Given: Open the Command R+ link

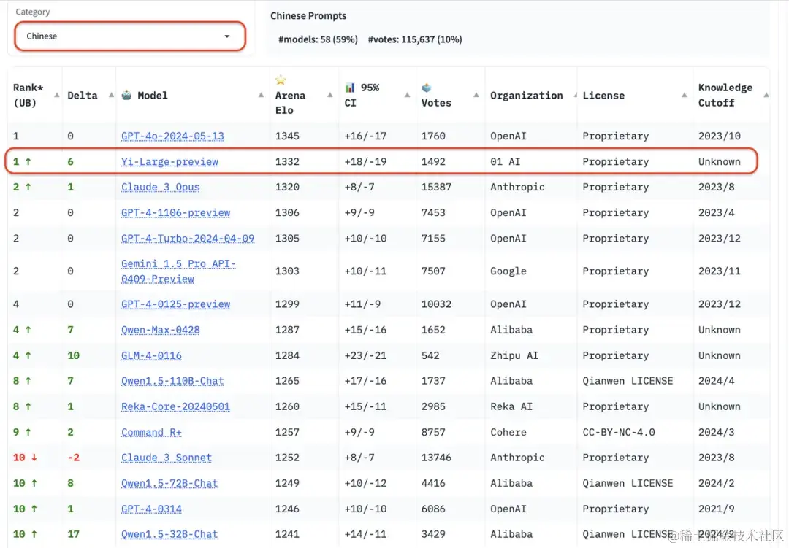Looking at the screenshot, I should point(151,433).
